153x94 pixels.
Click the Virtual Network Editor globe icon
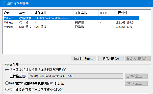[4, 3]
